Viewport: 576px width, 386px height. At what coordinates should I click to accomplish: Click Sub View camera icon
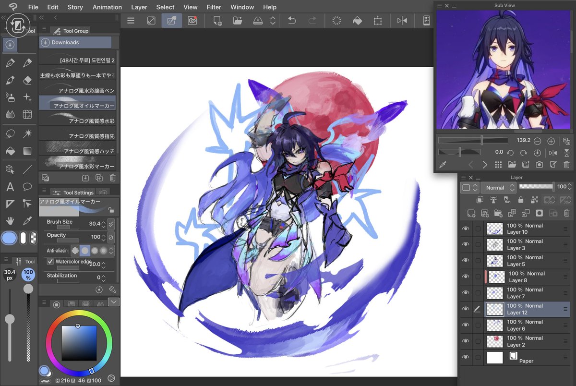tap(539, 165)
